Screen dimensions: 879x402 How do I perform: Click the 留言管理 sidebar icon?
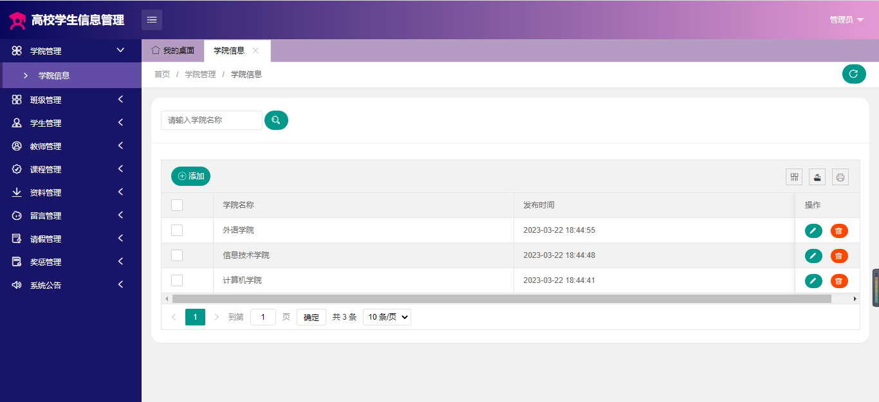pyautogui.click(x=17, y=215)
